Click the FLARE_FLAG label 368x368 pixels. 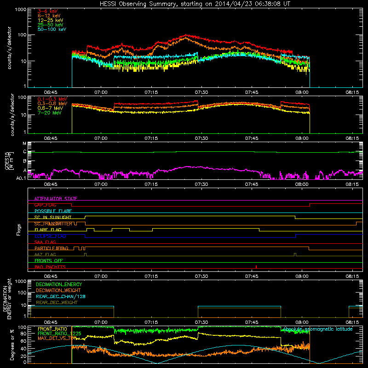click(x=48, y=230)
